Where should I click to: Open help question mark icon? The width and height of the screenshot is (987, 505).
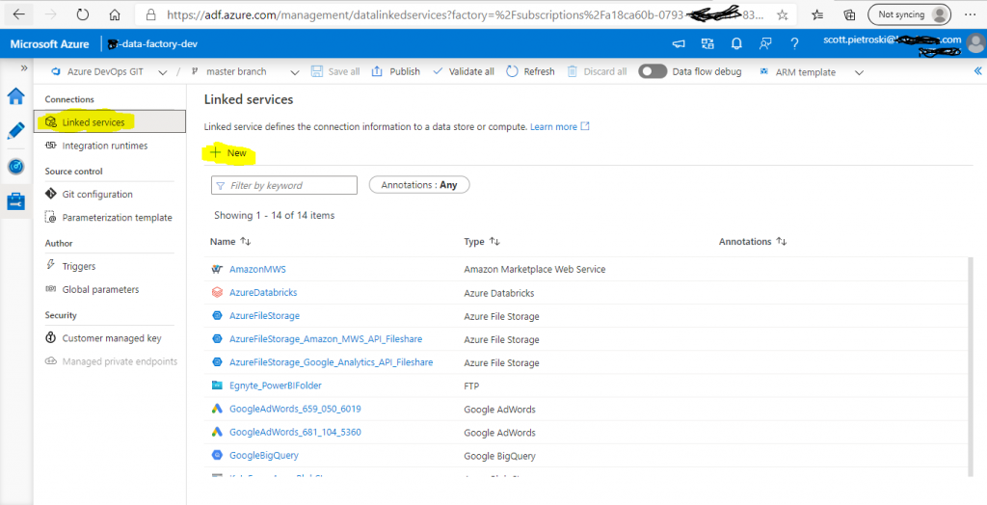tap(794, 43)
